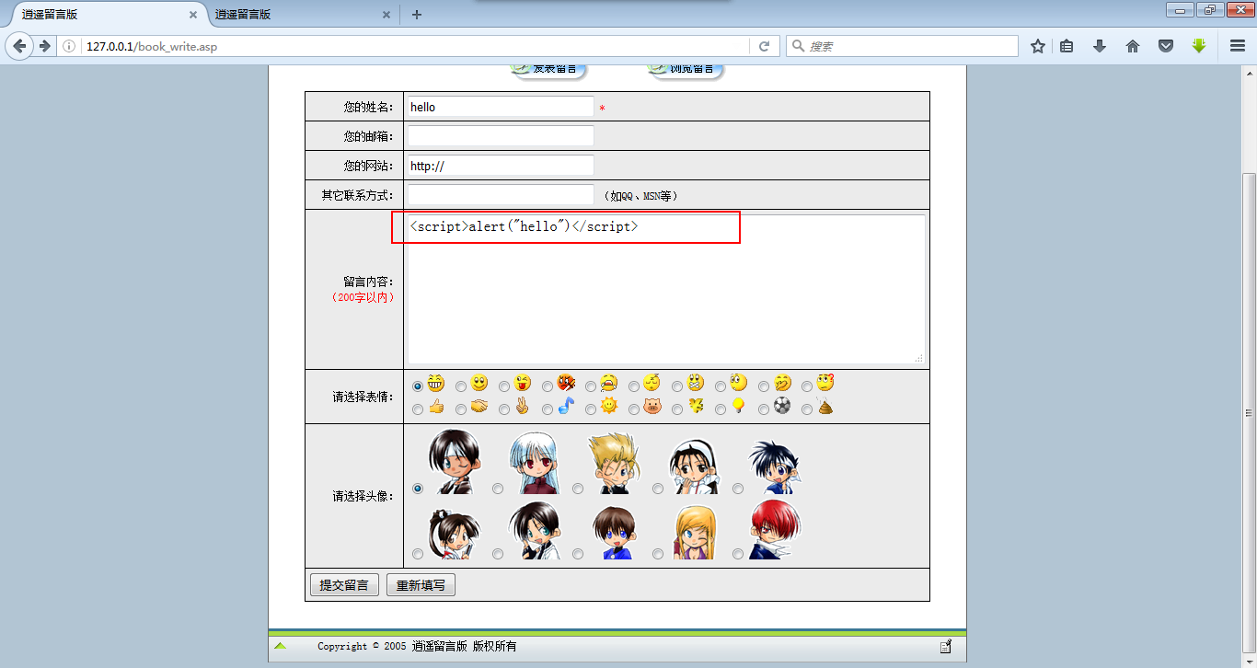Click the 逍遥留言版 版权所有 copyright text
The width and height of the screenshot is (1257, 668).
[x=464, y=647]
